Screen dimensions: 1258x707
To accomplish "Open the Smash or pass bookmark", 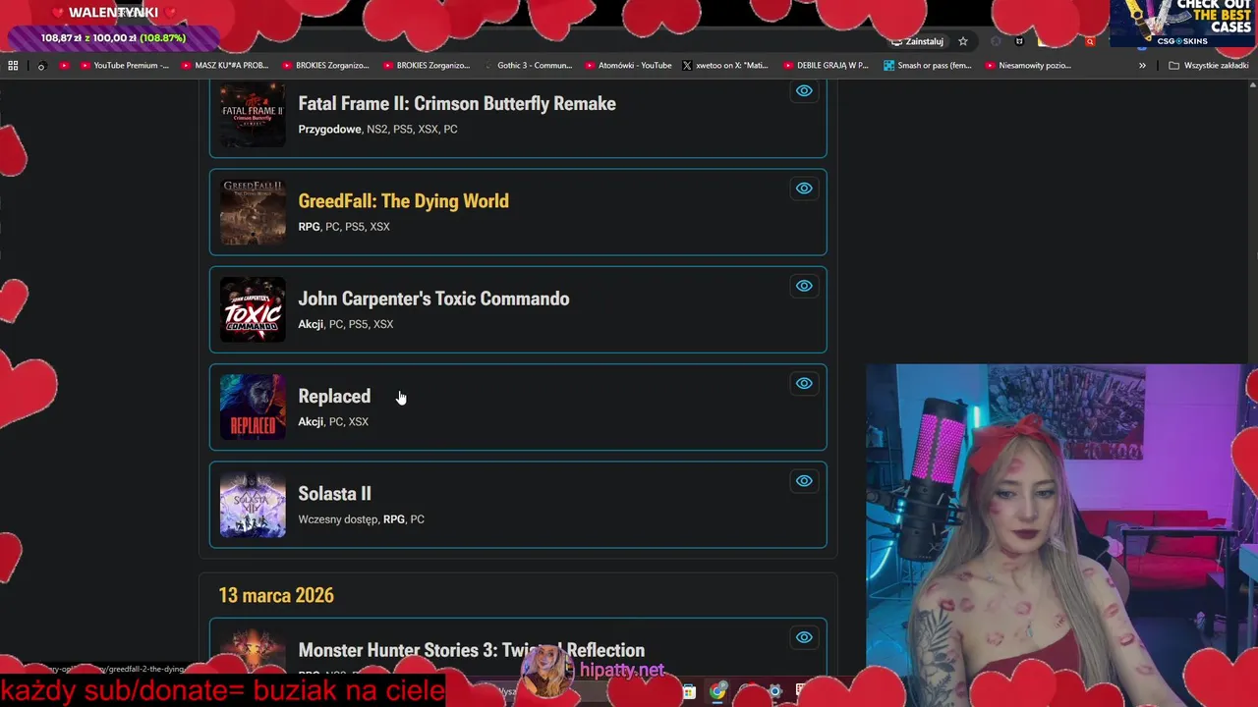I will 928,66.
